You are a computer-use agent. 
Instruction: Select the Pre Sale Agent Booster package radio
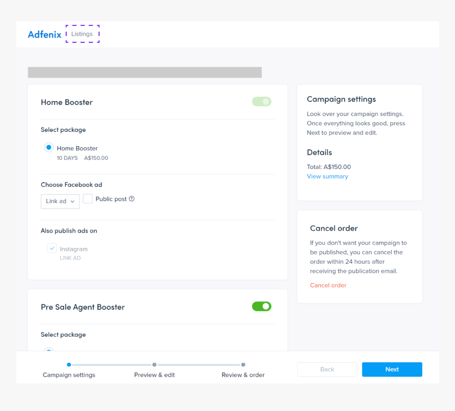tap(49, 350)
